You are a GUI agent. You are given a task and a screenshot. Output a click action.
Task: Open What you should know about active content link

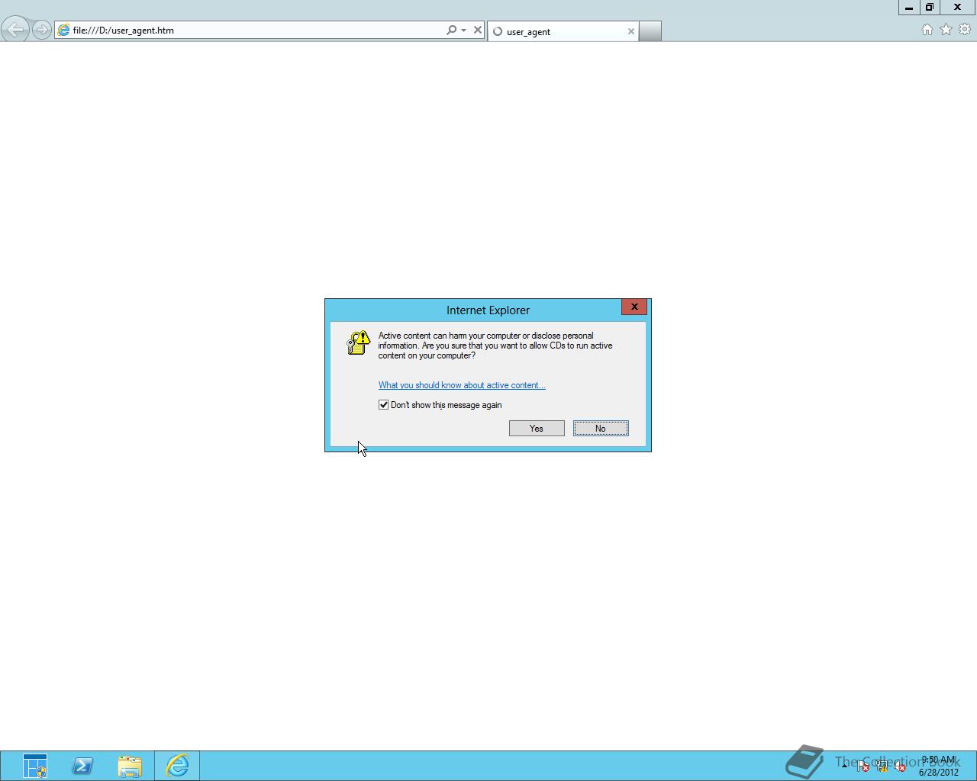pyautogui.click(x=462, y=385)
